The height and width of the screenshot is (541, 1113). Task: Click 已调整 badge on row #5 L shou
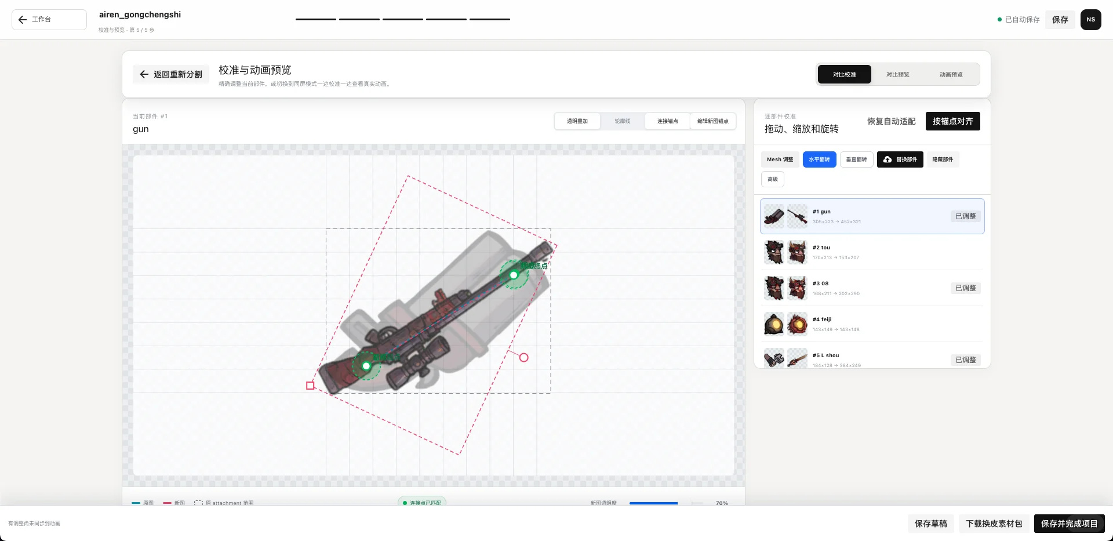coord(965,360)
